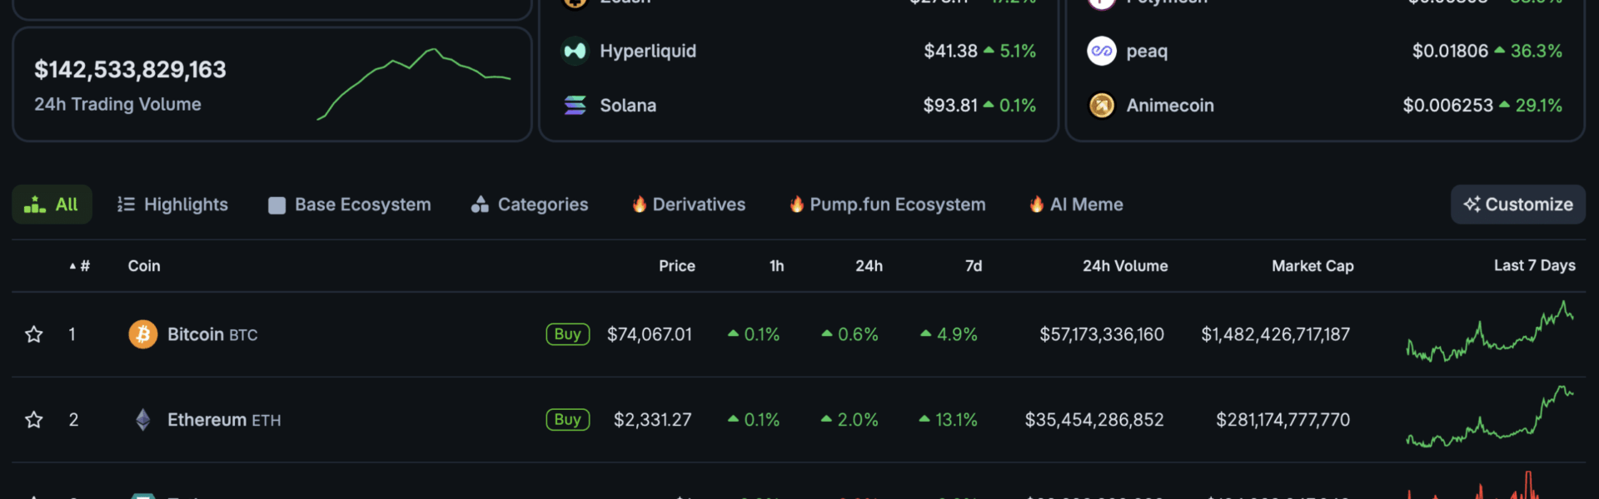Click the Bitcoin coin logo icon
The image size is (1599, 499).
point(143,334)
